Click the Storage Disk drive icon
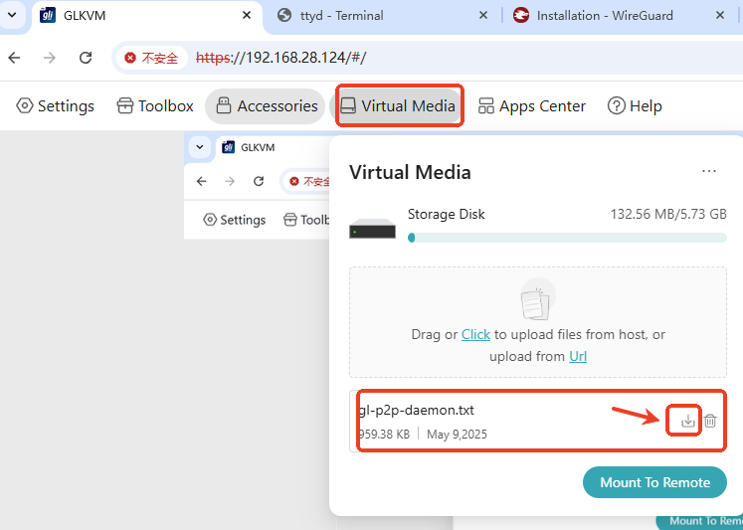 [372, 229]
